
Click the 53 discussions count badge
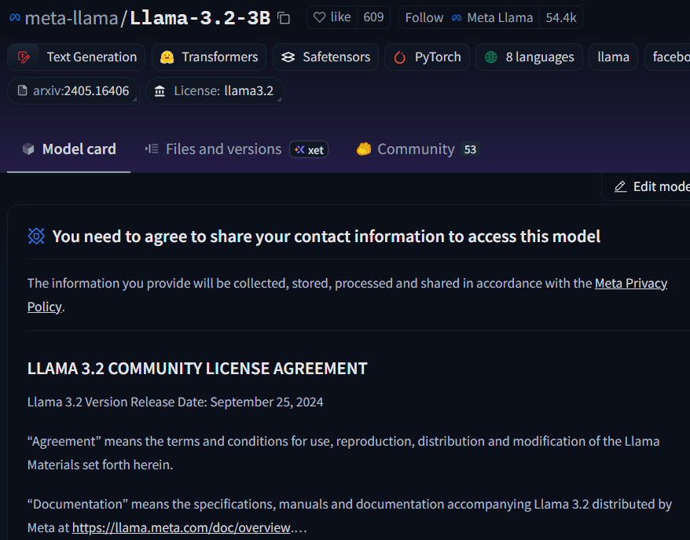(x=470, y=149)
